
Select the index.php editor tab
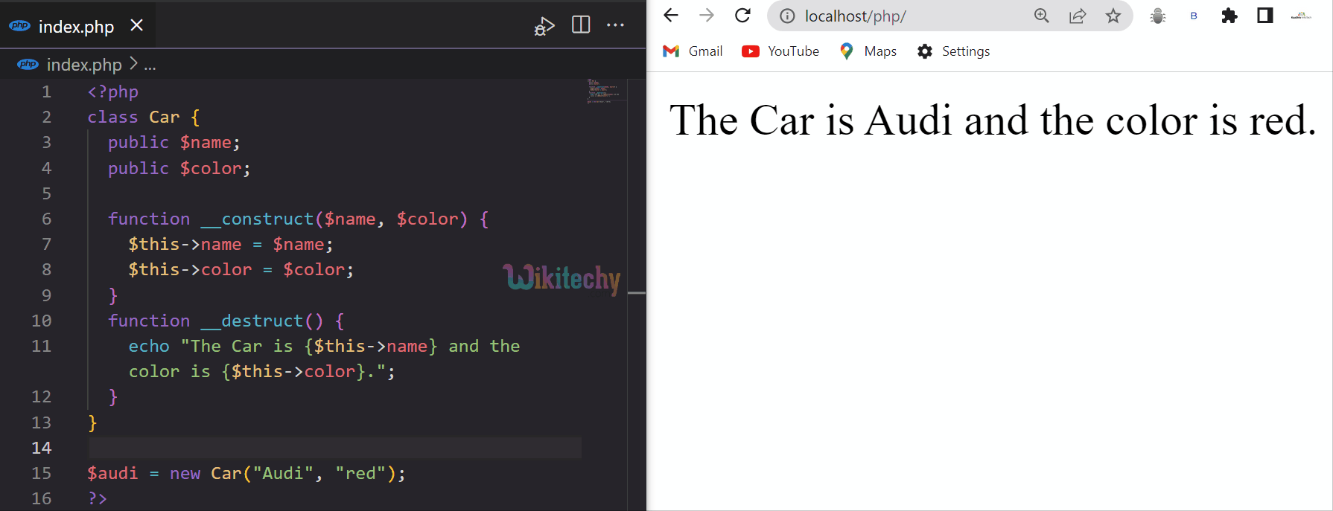point(77,25)
